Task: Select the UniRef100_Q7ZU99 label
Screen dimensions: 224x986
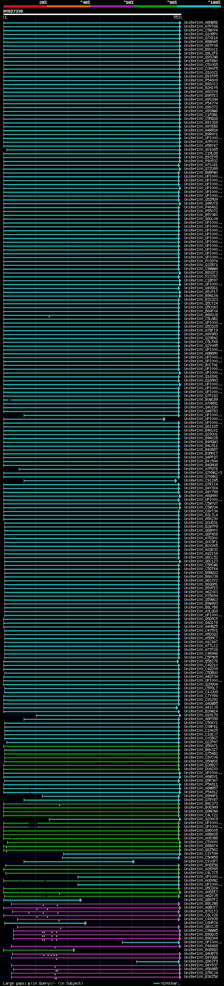Action: pos(201,169)
